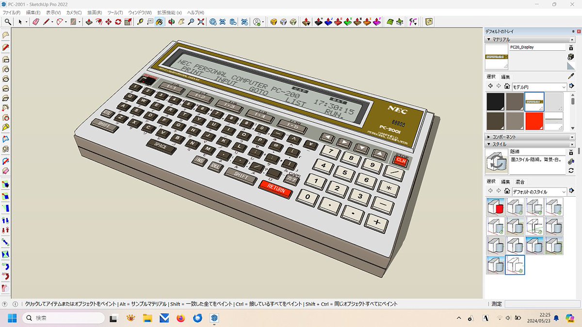The height and width of the screenshot is (327, 582).
Task: Click the Search magnifier tool in the toolbar
Action: [8, 22]
